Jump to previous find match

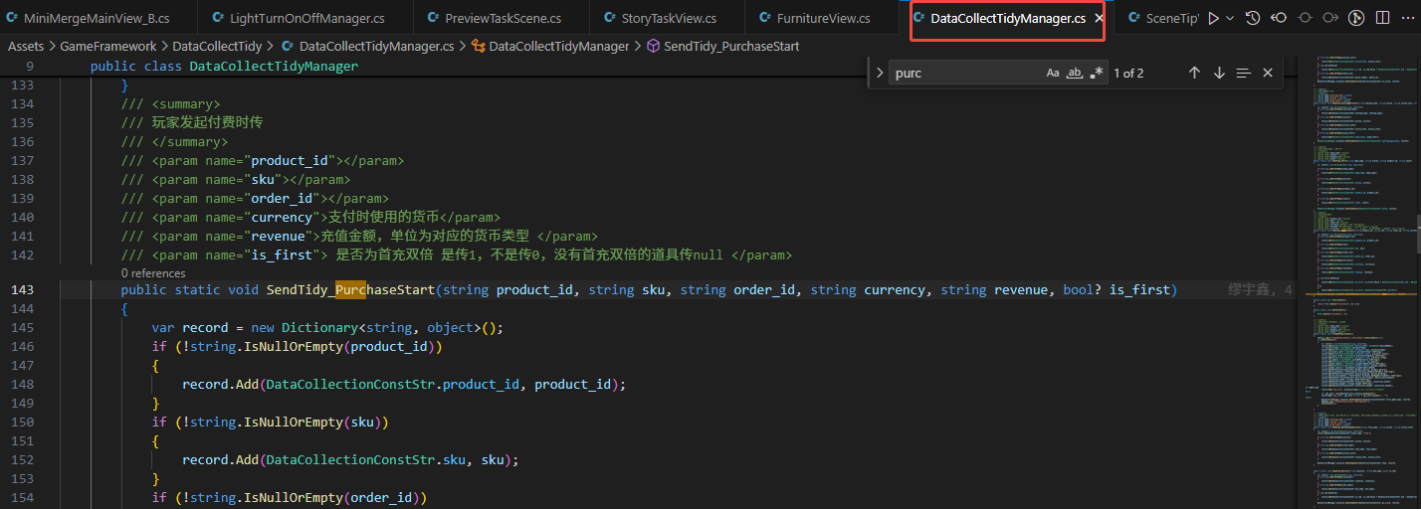[x=1194, y=73]
